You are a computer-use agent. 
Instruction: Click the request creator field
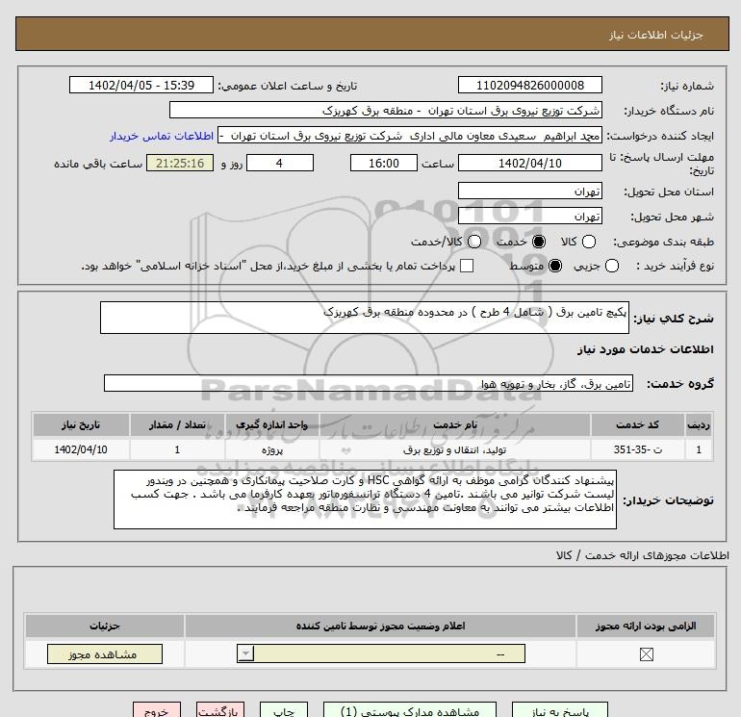[410, 136]
